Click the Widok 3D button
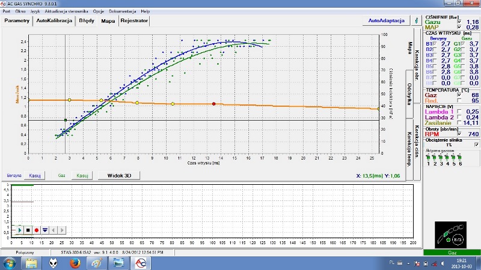Image resolution: width=481 pixels, height=270 pixels. [x=119, y=175]
